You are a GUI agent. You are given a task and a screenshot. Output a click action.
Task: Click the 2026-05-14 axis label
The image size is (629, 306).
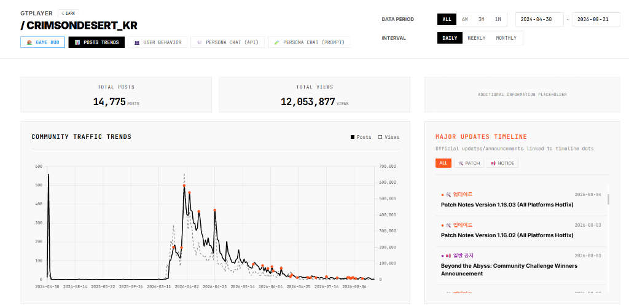pos(243,287)
